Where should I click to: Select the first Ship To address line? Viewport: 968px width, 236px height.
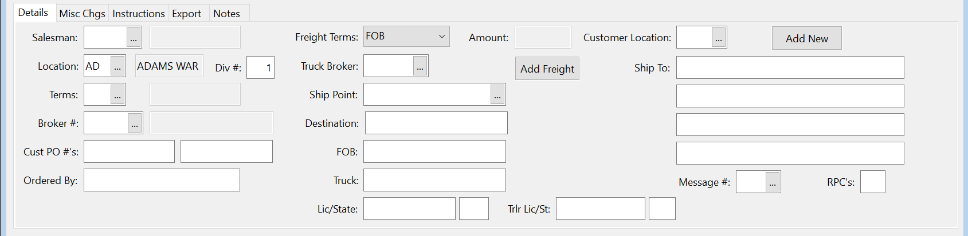point(790,68)
